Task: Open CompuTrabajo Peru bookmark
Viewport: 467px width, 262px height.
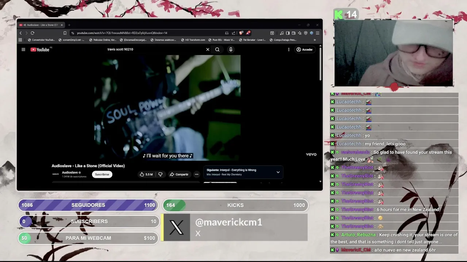Action: [x=283, y=40]
